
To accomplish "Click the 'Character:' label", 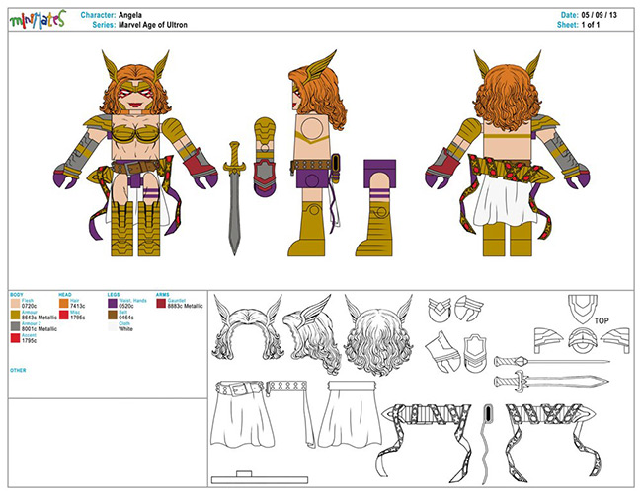I will [x=98, y=15].
